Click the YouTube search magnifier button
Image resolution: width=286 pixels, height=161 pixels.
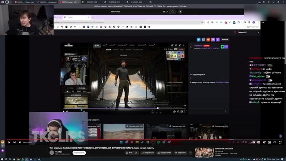coord(172,12)
